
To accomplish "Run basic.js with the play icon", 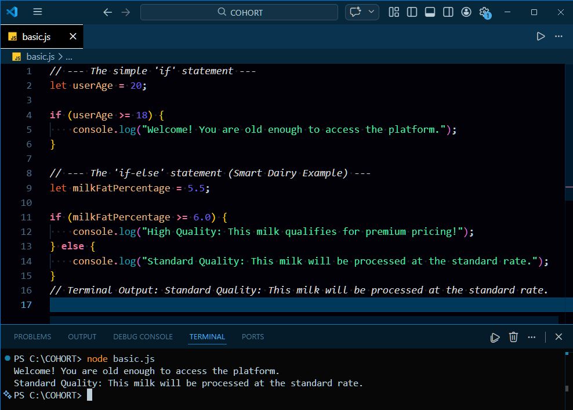I will 541,36.
